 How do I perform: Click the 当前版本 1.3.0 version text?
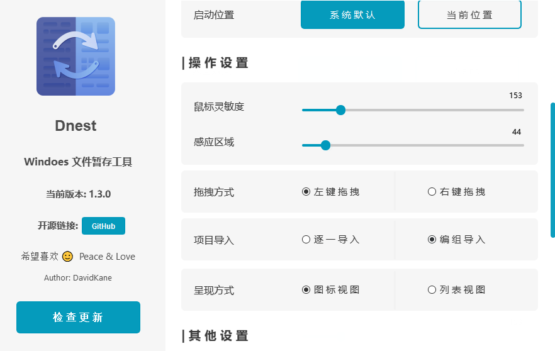78,194
